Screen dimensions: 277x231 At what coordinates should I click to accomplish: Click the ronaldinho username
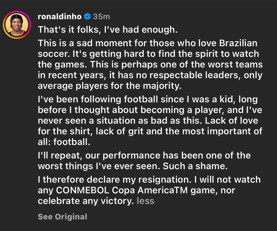point(60,16)
